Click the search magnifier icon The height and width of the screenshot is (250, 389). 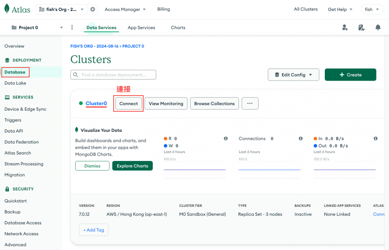coord(76,75)
